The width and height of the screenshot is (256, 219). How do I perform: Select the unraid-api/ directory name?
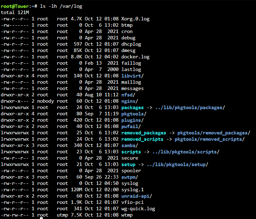point(137,196)
